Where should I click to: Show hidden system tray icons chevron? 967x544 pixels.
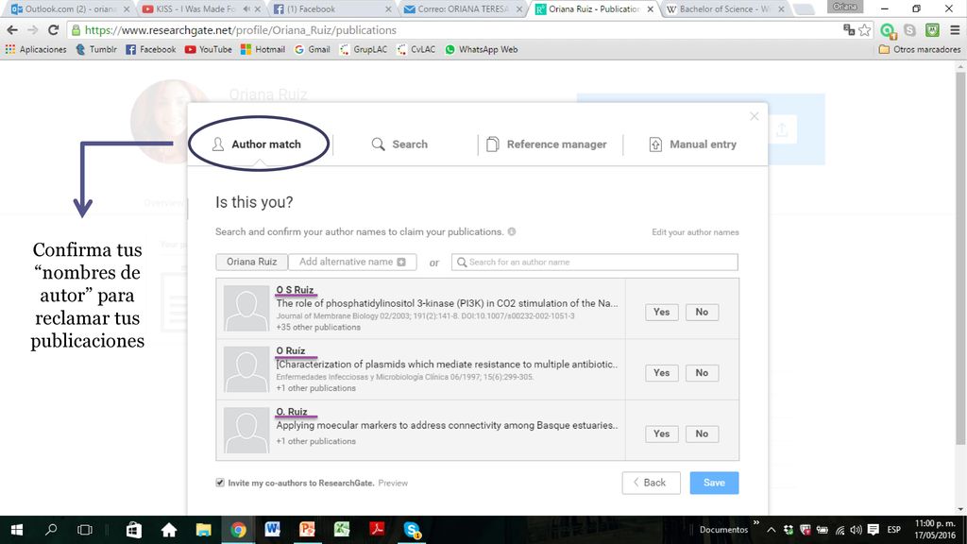pyautogui.click(x=771, y=530)
